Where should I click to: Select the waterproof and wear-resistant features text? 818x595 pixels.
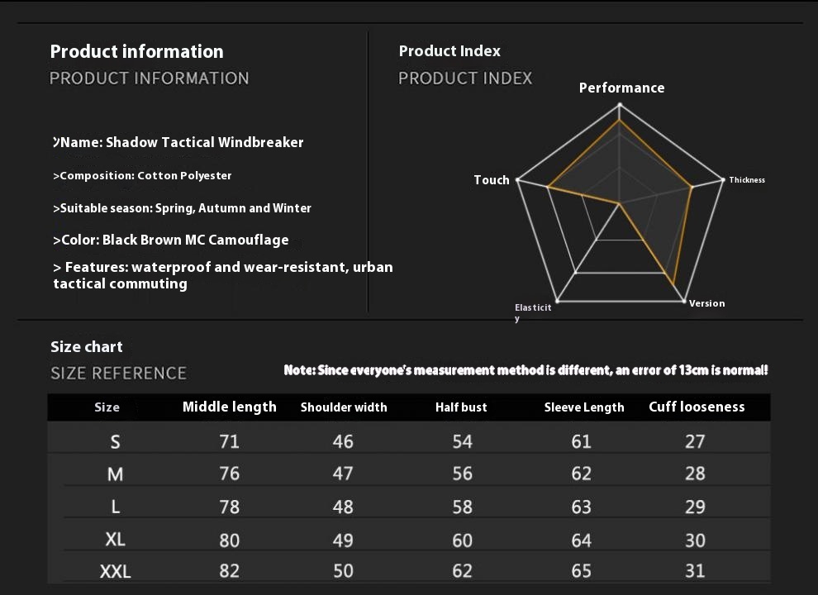(223, 275)
